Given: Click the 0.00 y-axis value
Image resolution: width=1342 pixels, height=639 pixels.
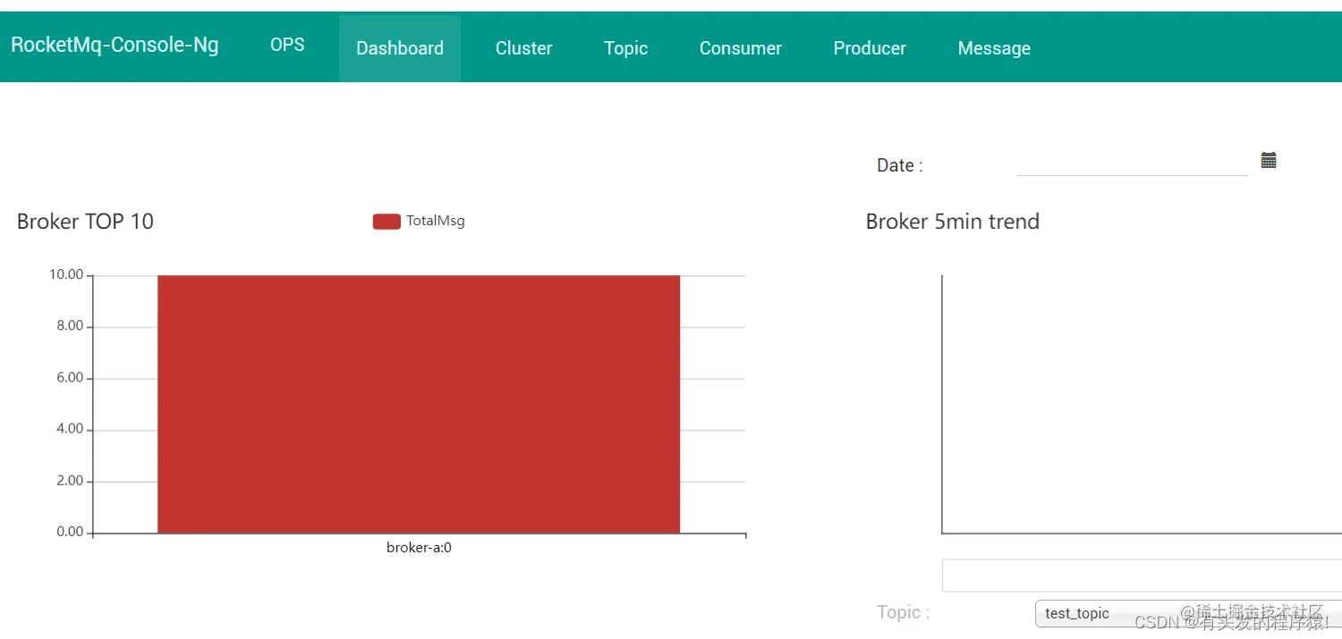Looking at the screenshot, I should (70, 532).
